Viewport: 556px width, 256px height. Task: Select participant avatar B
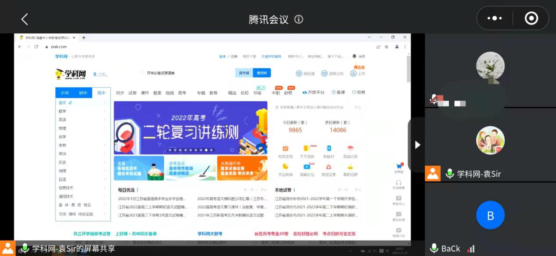490,215
